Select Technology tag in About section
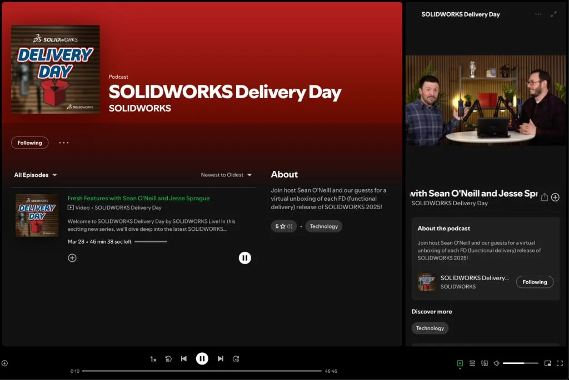Viewport: 569px width, 380px height. coord(323,226)
